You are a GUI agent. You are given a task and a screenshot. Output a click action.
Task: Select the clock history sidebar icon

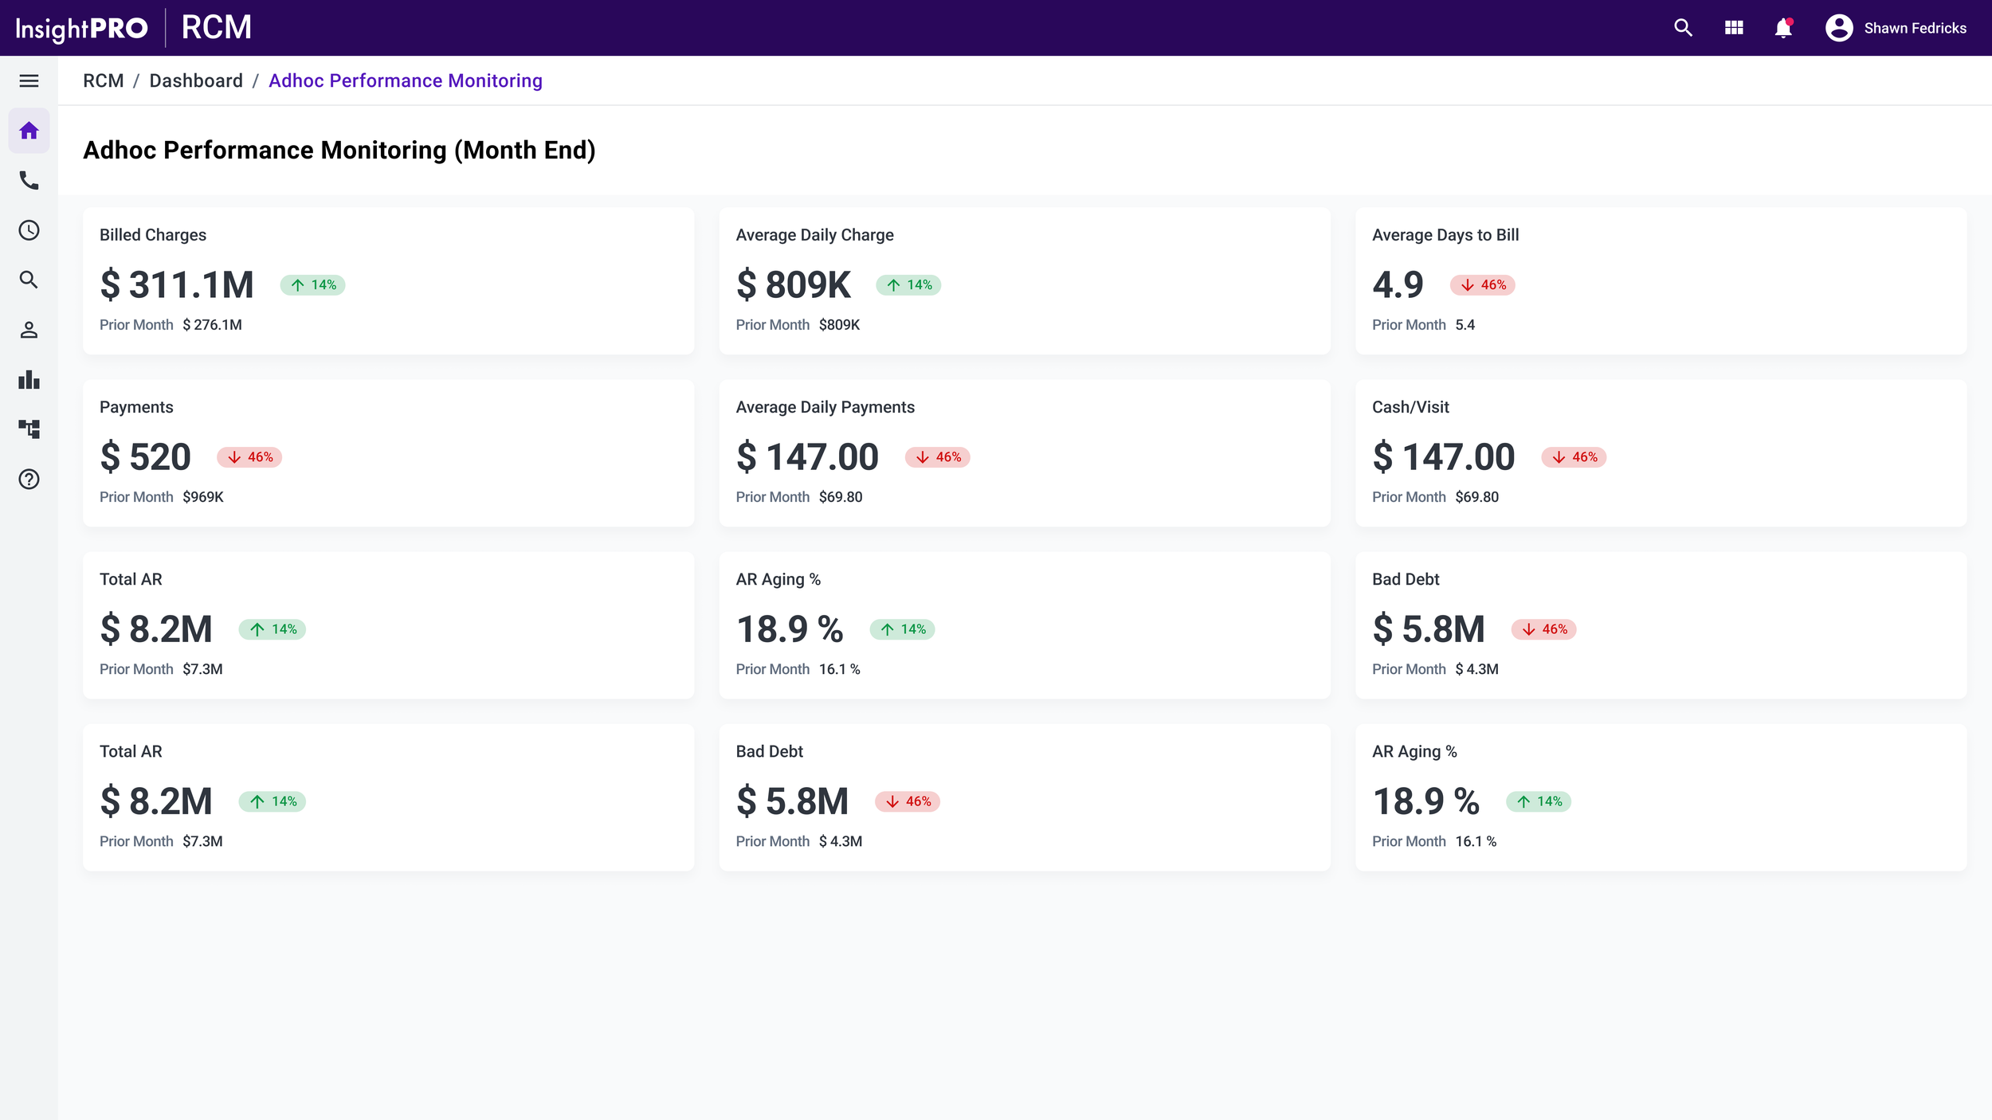pyautogui.click(x=29, y=230)
